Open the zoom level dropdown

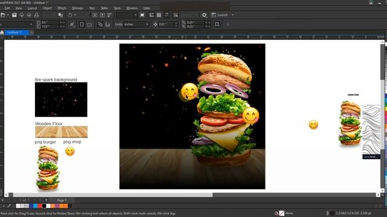point(135,15)
